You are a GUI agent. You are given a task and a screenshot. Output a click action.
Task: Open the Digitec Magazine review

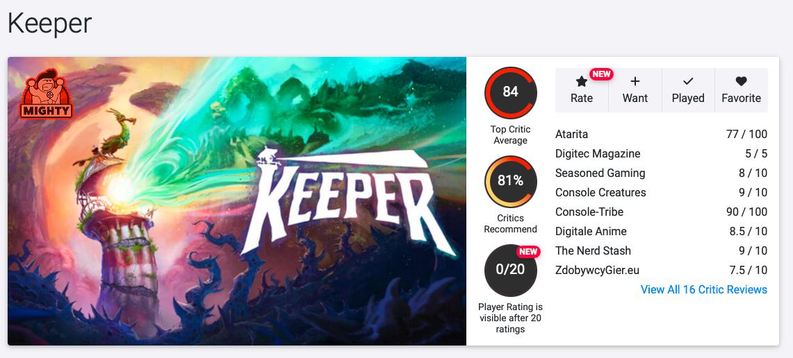598,153
